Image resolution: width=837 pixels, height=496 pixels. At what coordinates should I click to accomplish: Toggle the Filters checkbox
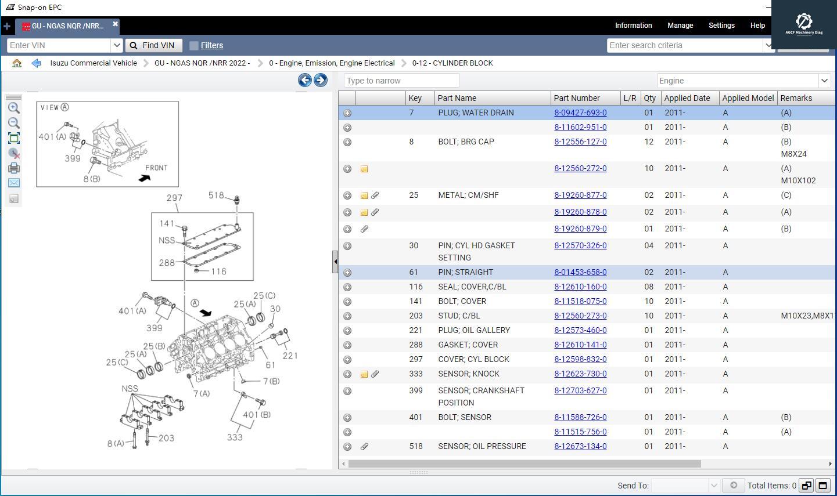194,45
